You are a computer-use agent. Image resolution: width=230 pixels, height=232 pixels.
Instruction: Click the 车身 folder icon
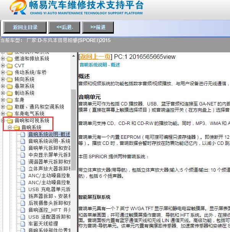[10, 100]
